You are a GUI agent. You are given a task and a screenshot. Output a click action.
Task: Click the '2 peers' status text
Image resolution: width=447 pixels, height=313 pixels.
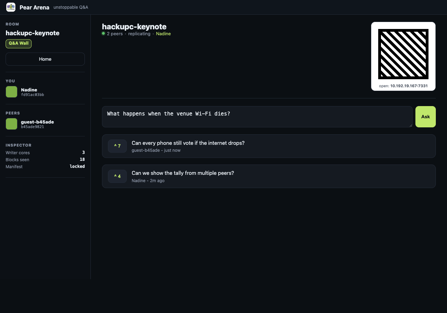click(x=115, y=34)
